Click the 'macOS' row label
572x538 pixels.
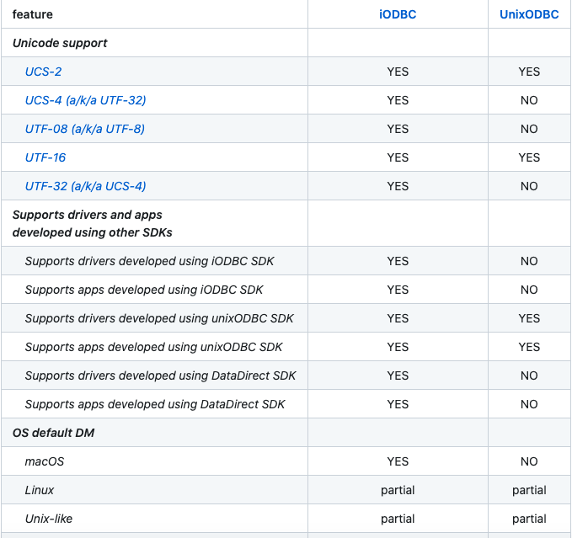[x=44, y=461]
